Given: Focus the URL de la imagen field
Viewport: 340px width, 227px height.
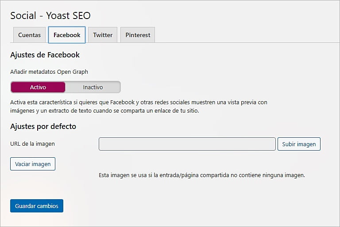Looking at the screenshot, I should tap(187, 144).
